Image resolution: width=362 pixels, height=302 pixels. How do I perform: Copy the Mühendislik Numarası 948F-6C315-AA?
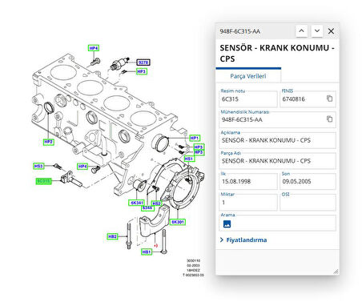point(330,119)
